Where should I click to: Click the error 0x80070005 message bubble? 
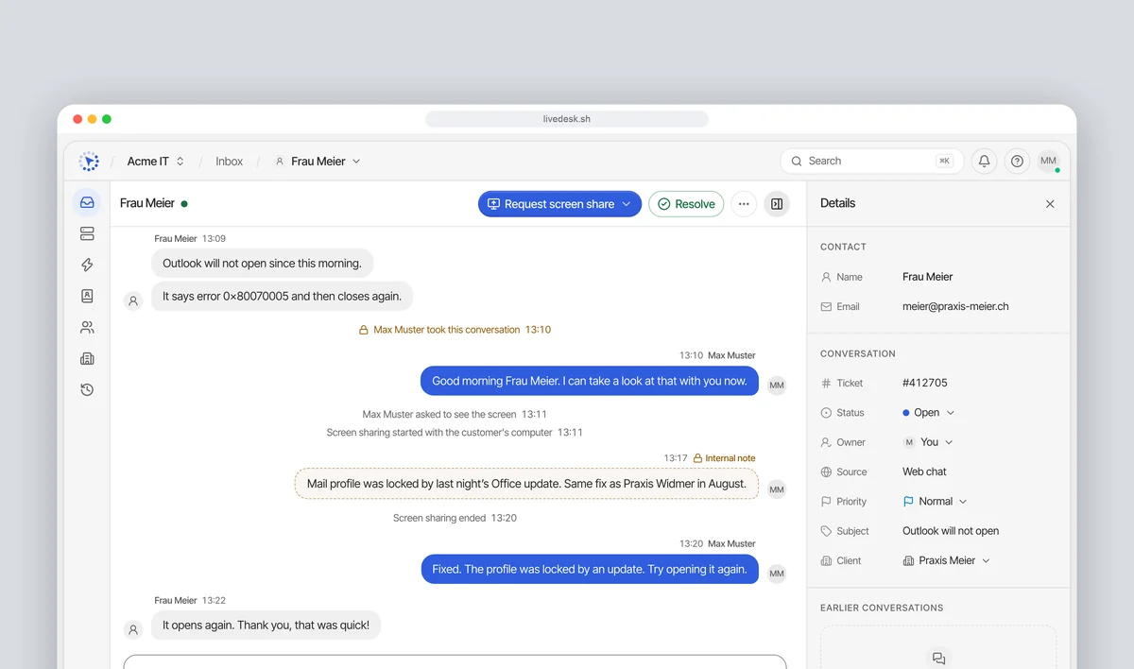pyautogui.click(x=282, y=296)
